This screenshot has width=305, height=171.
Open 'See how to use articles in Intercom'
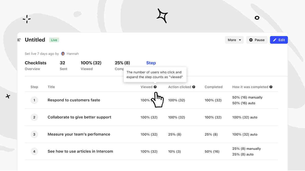[x=80, y=151]
